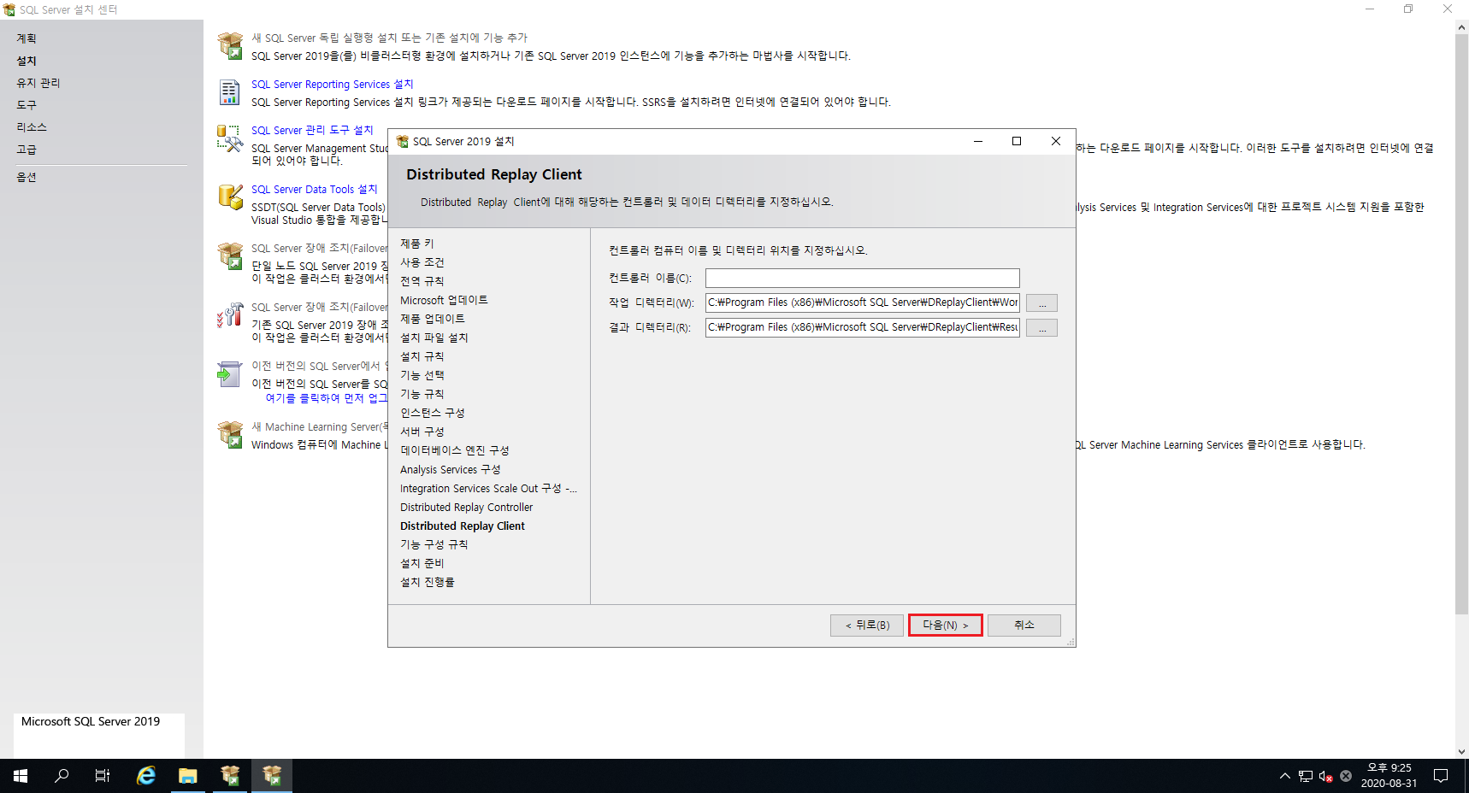Select Distributed Replay Client step in list
1469x793 pixels.
463,526
